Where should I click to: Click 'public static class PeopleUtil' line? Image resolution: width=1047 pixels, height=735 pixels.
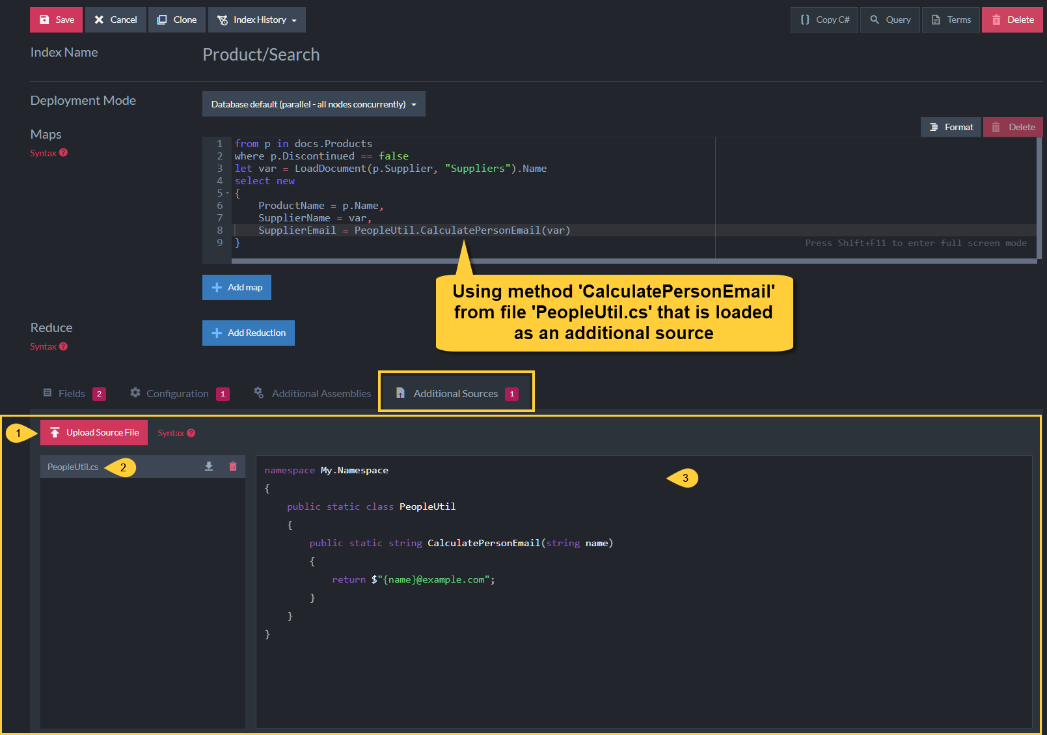click(372, 506)
